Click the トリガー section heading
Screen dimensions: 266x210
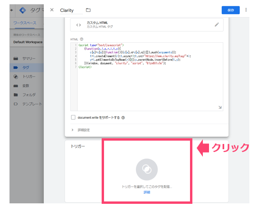point(78,146)
